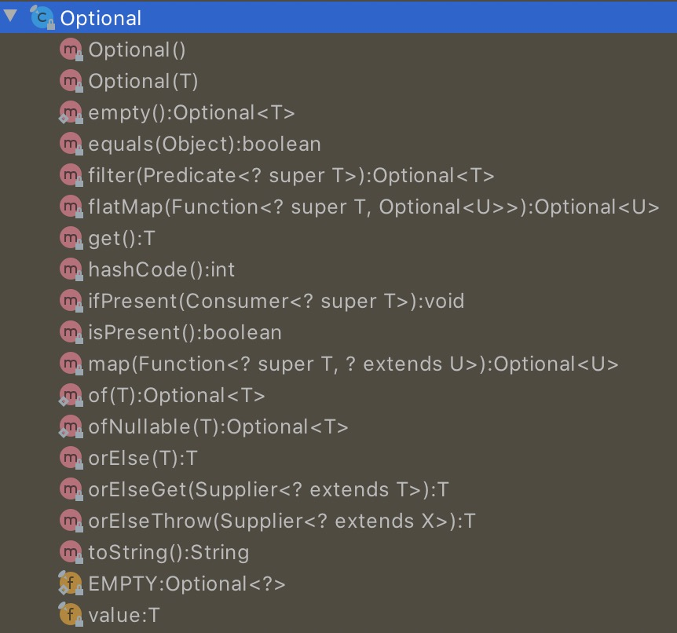677x633 pixels.
Task: Collapse the Optional class node
Action: 11,17
